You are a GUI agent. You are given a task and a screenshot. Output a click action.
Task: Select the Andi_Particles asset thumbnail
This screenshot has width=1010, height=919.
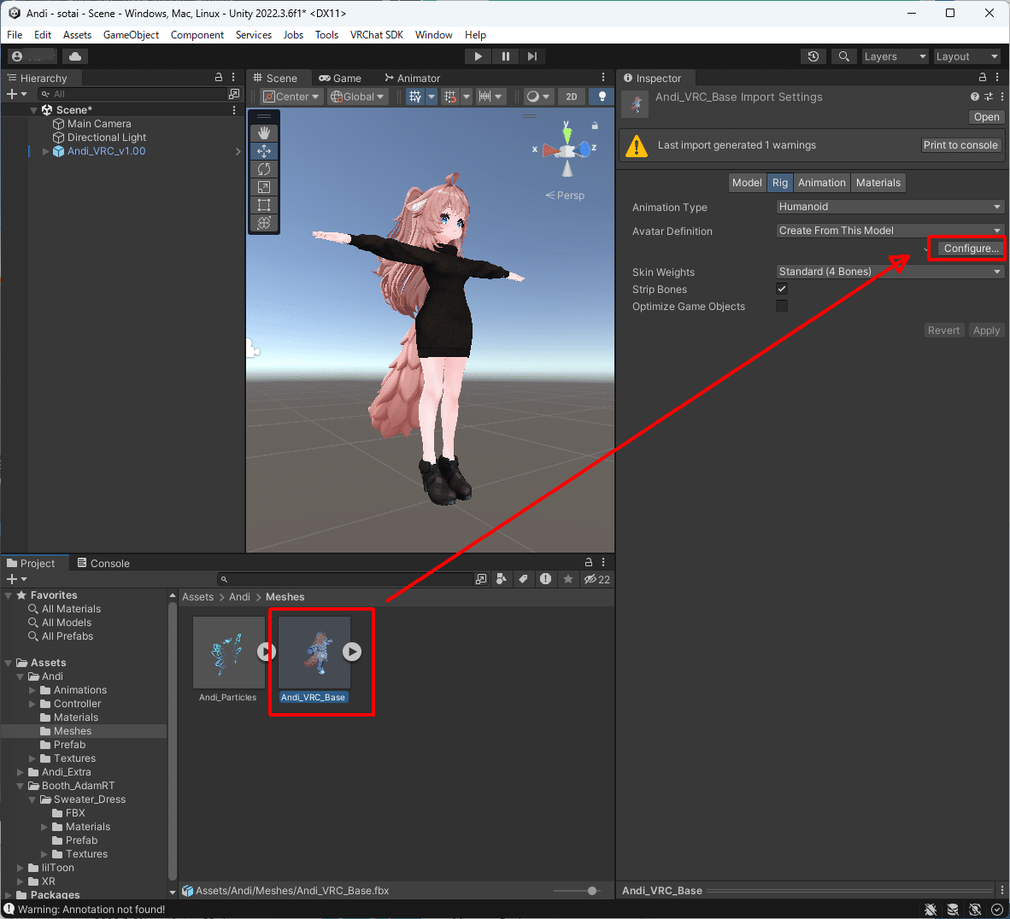(228, 653)
